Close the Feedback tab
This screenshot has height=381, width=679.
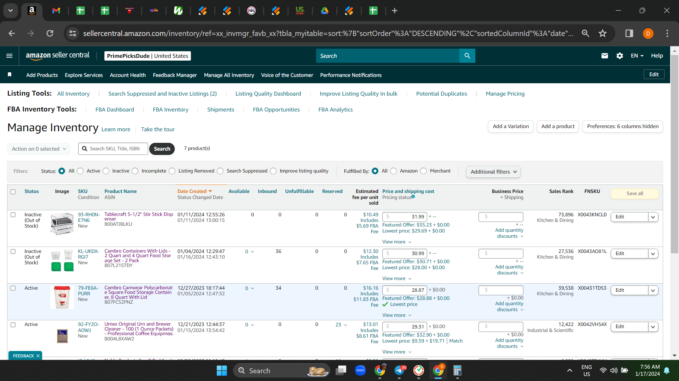(x=38, y=356)
